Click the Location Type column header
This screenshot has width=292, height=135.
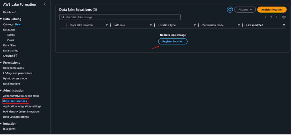pos(167,25)
